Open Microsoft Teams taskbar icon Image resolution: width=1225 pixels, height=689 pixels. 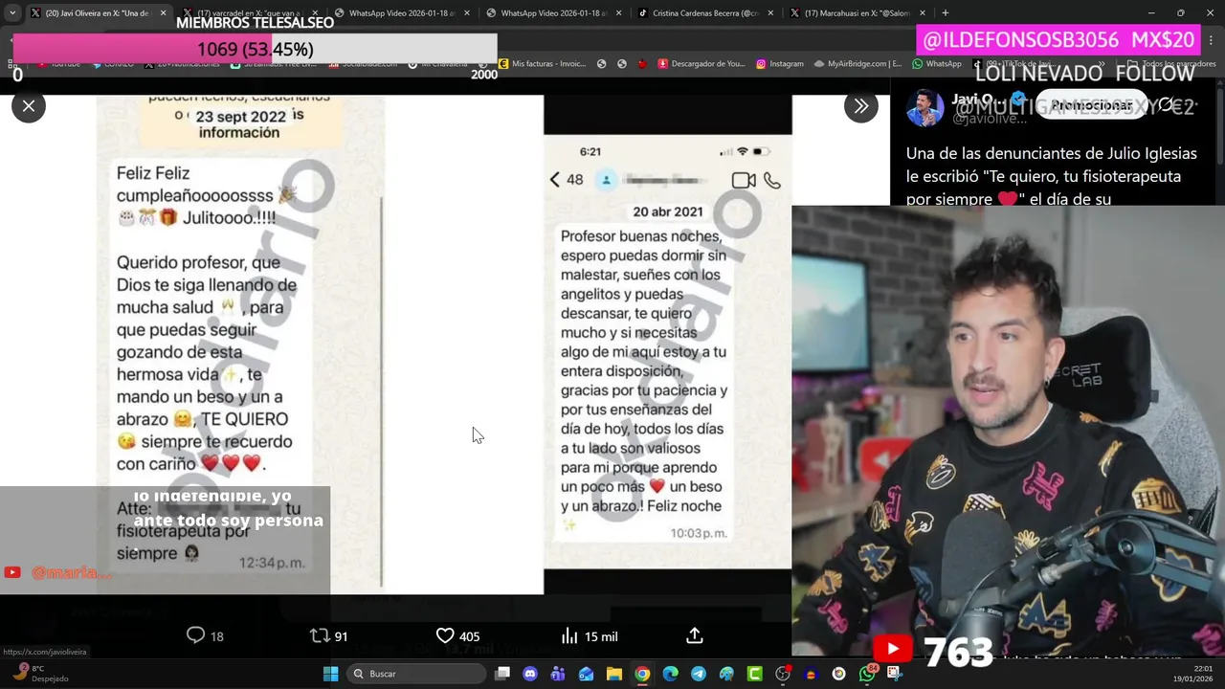point(558,674)
